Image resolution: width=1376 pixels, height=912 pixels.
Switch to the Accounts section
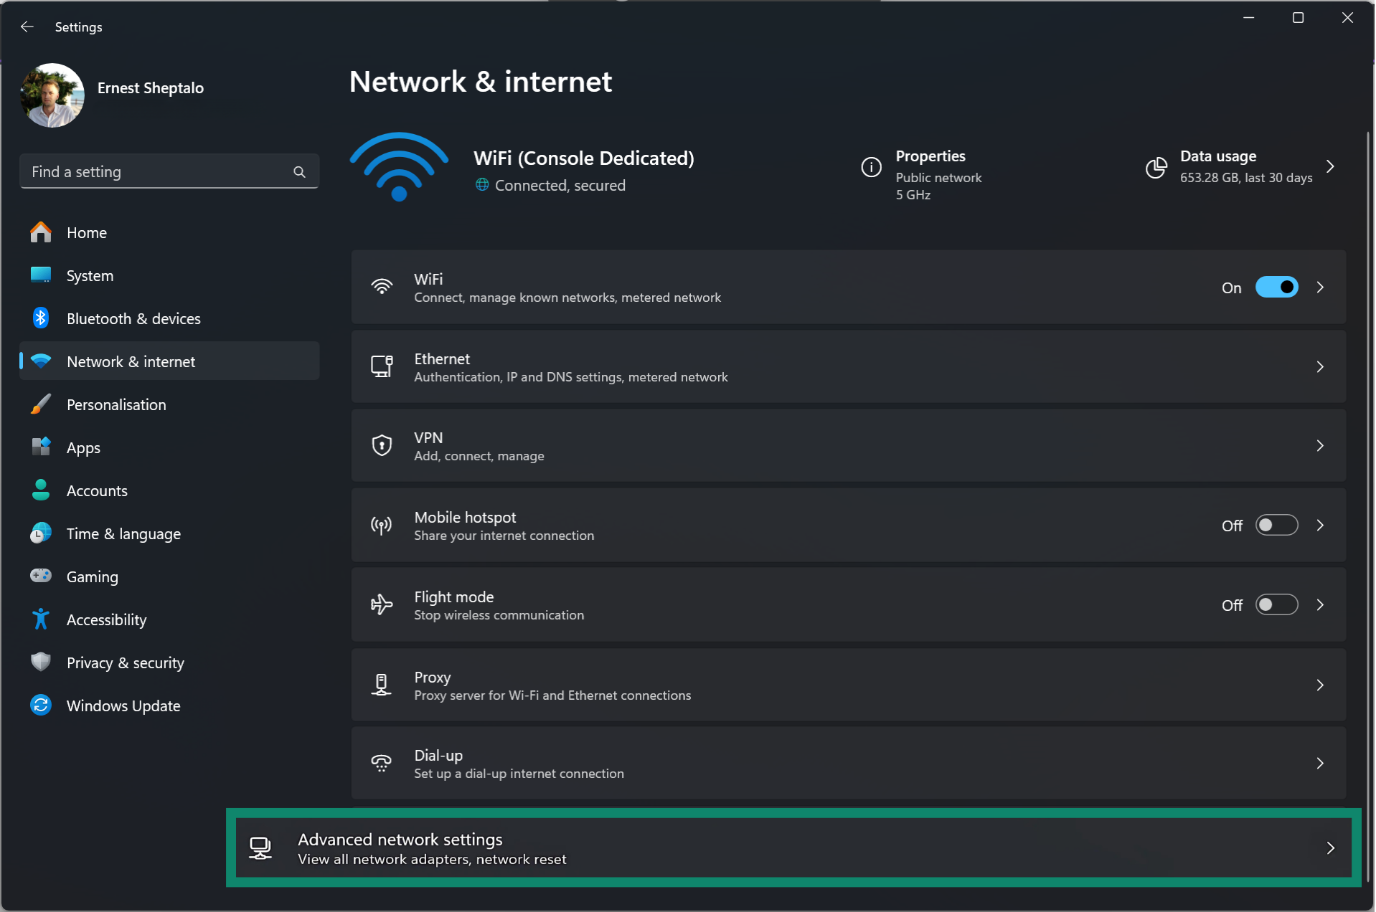[97, 490]
